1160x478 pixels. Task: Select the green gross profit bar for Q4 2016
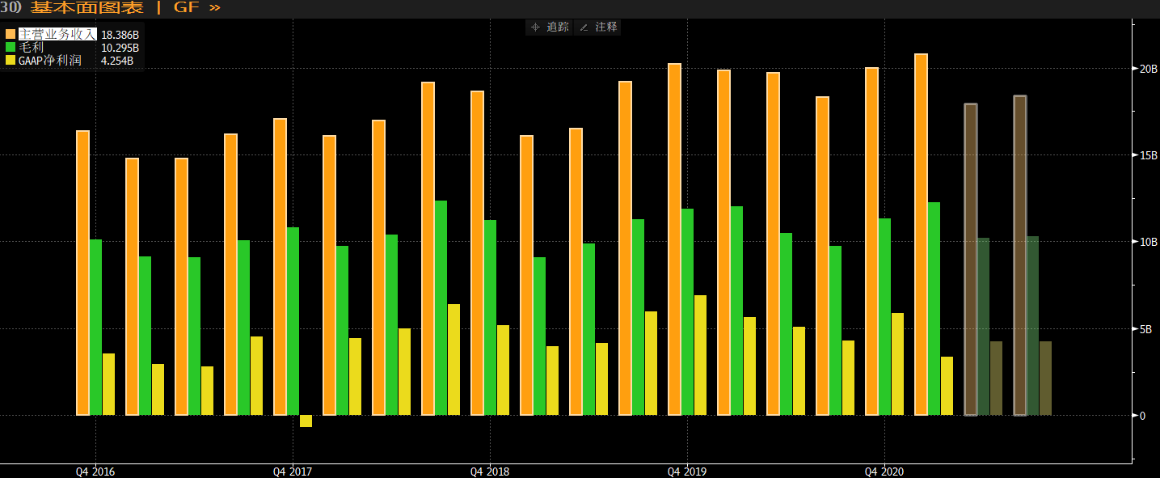pyautogui.click(x=95, y=328)
